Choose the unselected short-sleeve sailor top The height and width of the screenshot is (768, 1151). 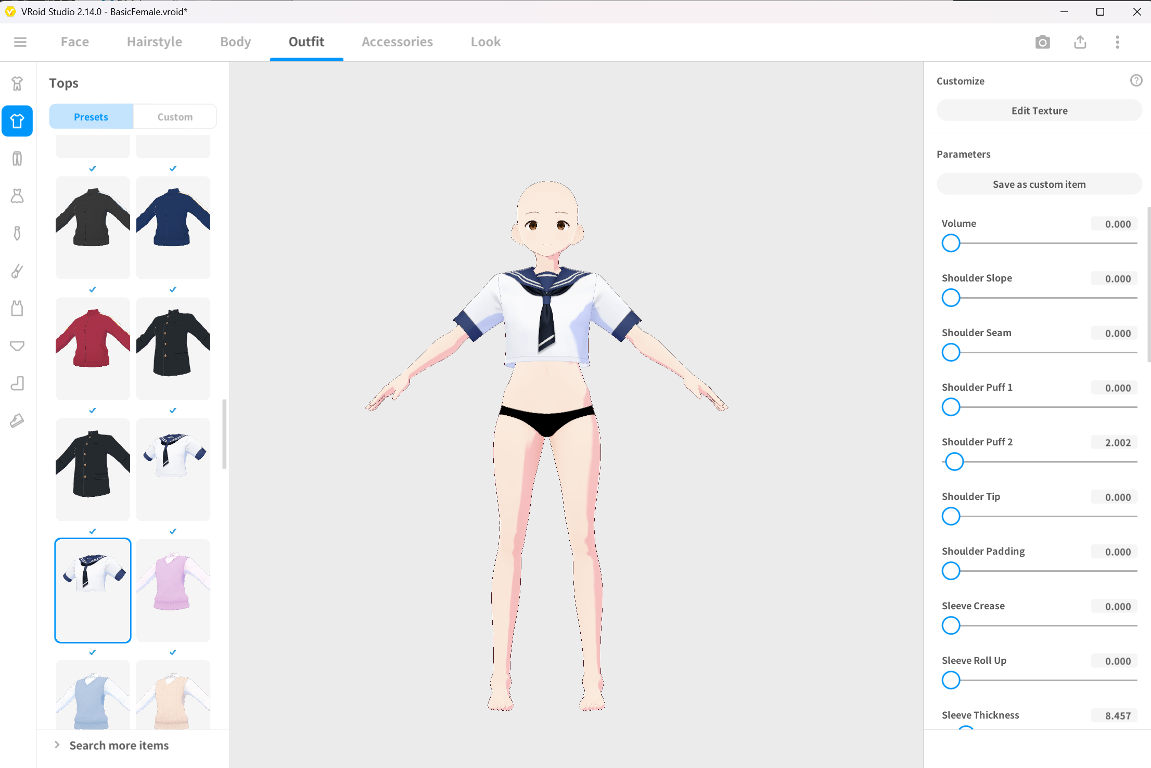click(x=173, y=469)
